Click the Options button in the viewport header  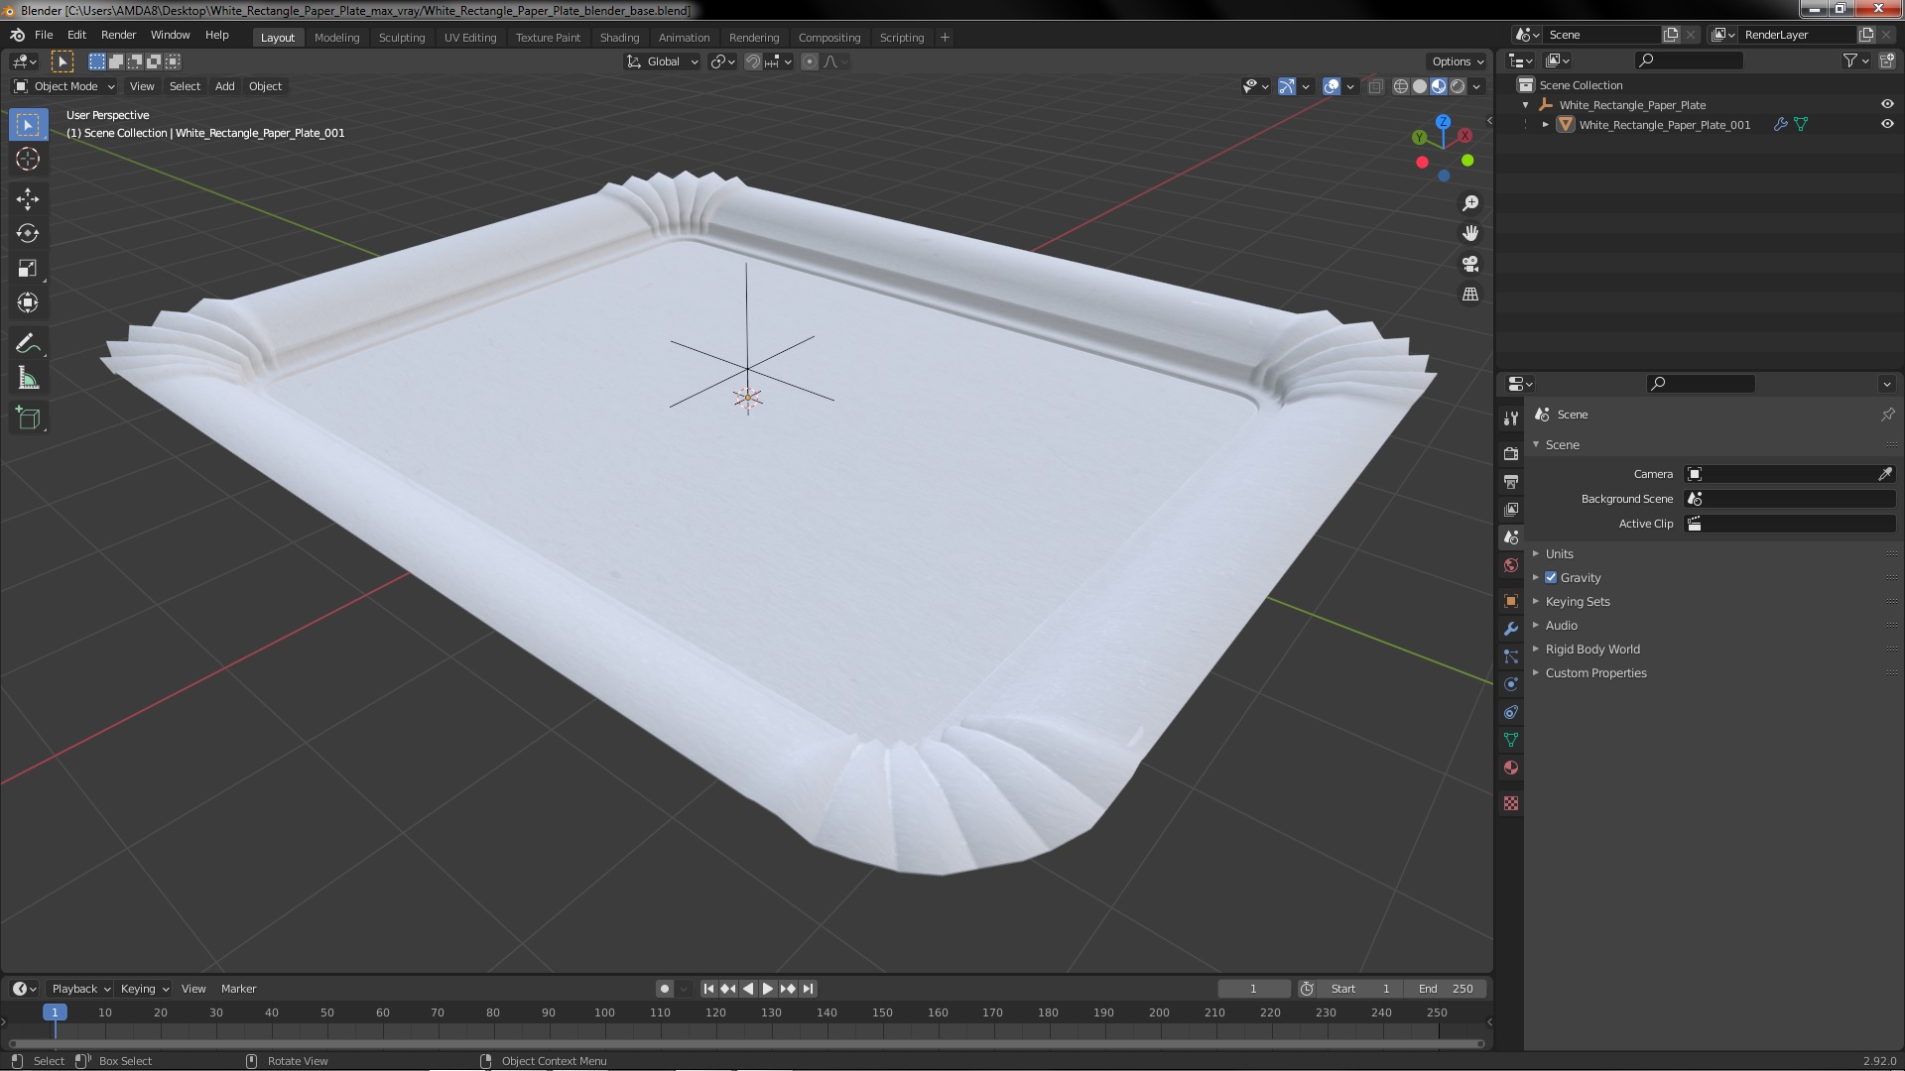point(1457,61)
